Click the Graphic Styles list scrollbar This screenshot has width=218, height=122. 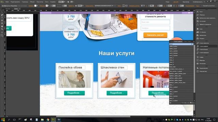point(194,69)
